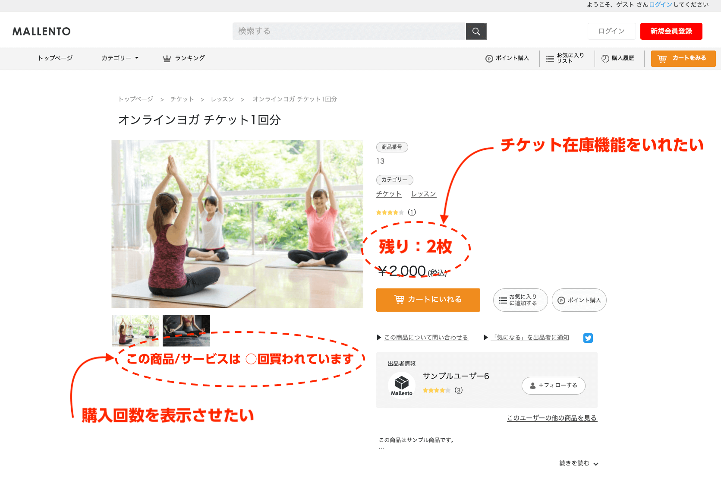Expand the カテゴリー dropdown menu
The width and height of the screenshot is (721, 490).
tap(120, 58)
